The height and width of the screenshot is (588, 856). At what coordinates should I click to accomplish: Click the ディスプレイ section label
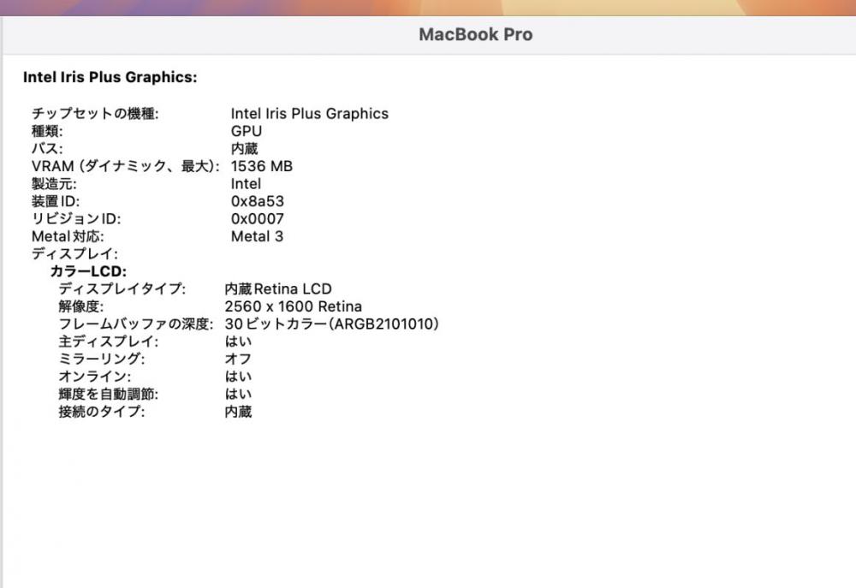(x=74, y=253)
